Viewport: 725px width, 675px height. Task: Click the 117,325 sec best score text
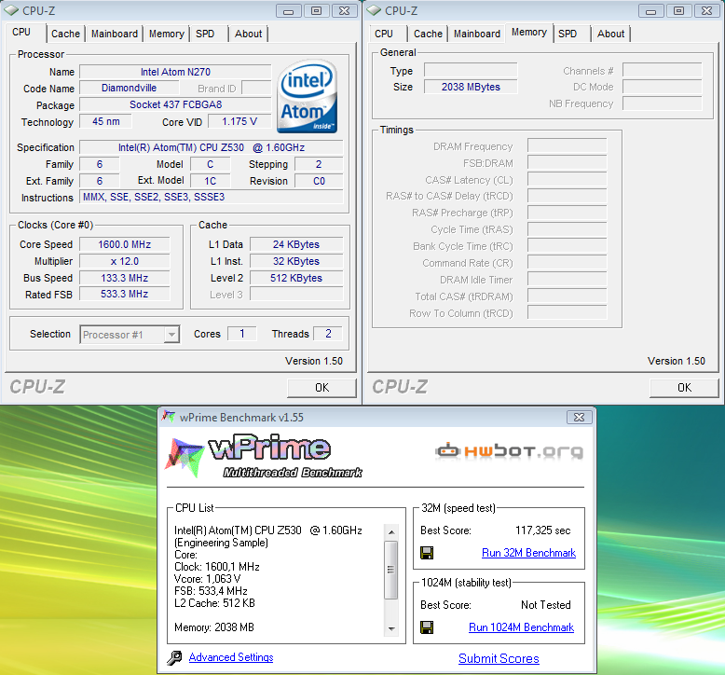tap(543, 530)
